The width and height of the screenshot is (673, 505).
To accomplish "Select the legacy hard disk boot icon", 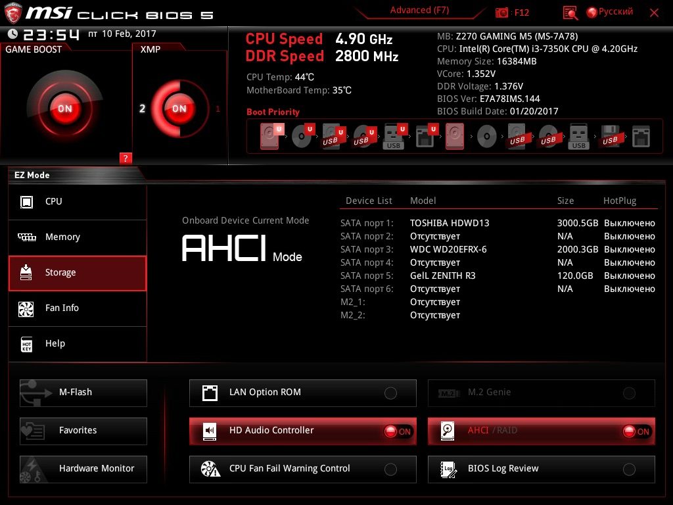I will point(455,136).
